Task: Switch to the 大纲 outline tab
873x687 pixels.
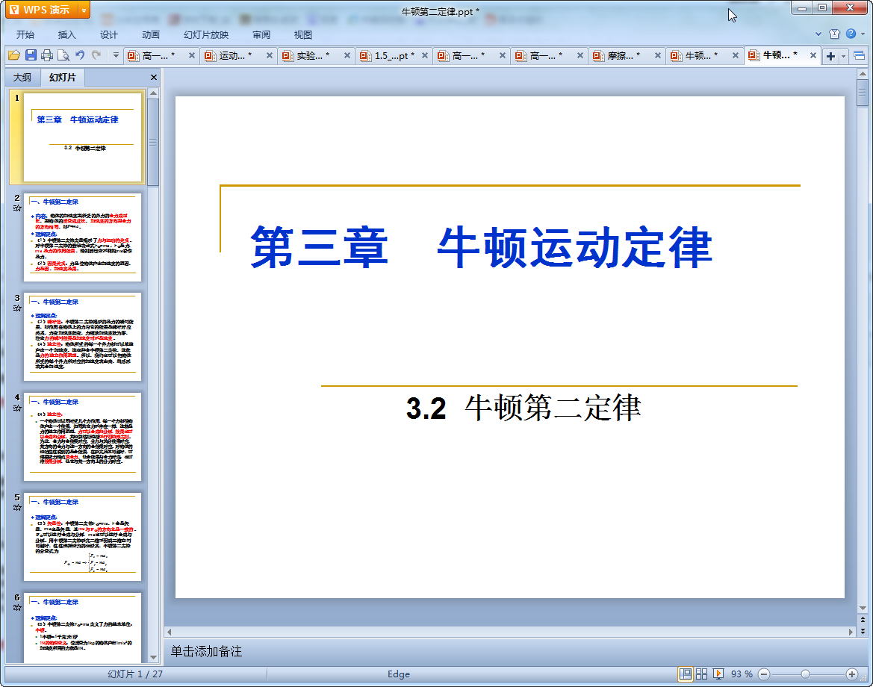Action: pos(22,77)
